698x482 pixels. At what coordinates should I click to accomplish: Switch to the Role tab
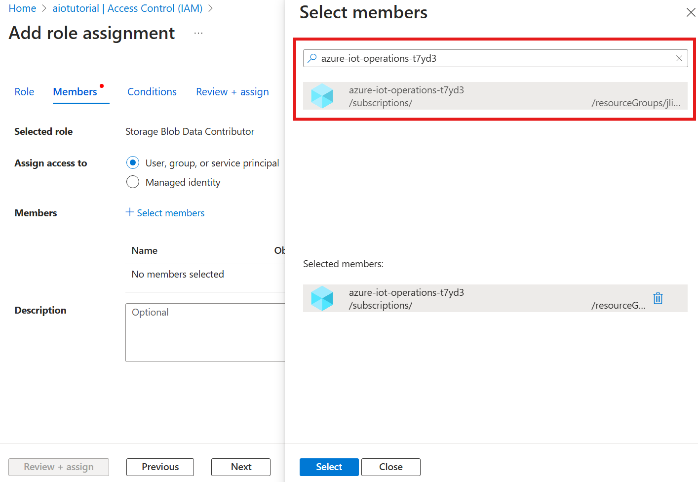[24, 92]
